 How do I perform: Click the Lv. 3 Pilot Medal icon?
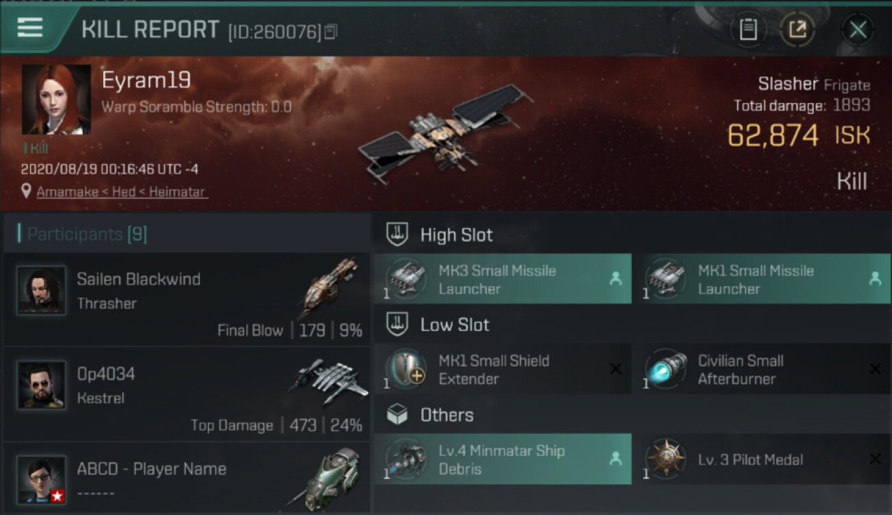pos(666,459)
